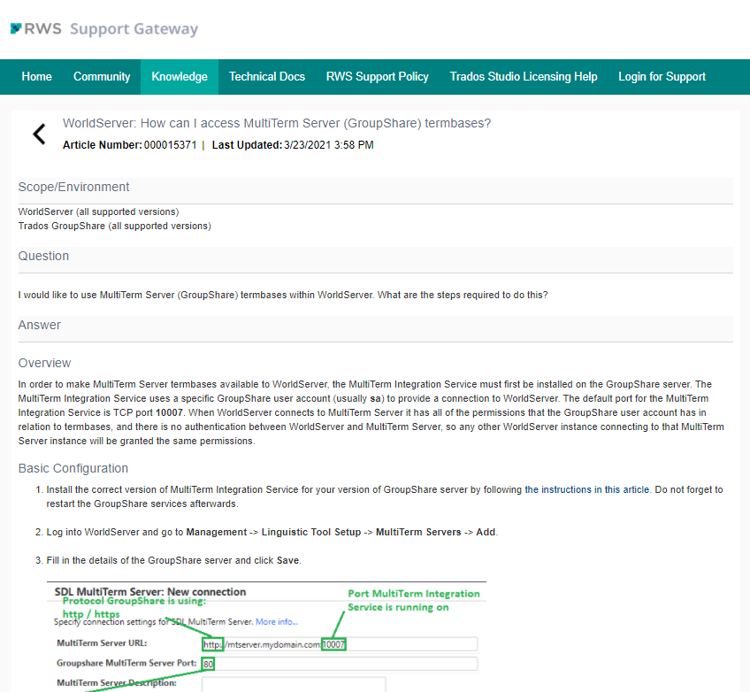This screenshot has height=692, width=750.
Task: Click article number 000015371
Action: point(171,145)
